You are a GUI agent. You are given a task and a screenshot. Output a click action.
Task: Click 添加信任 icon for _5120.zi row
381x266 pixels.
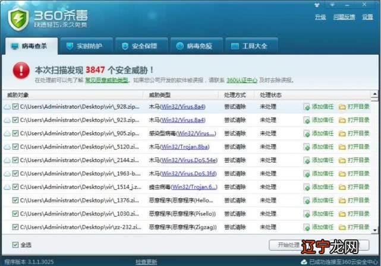[307, 147]
